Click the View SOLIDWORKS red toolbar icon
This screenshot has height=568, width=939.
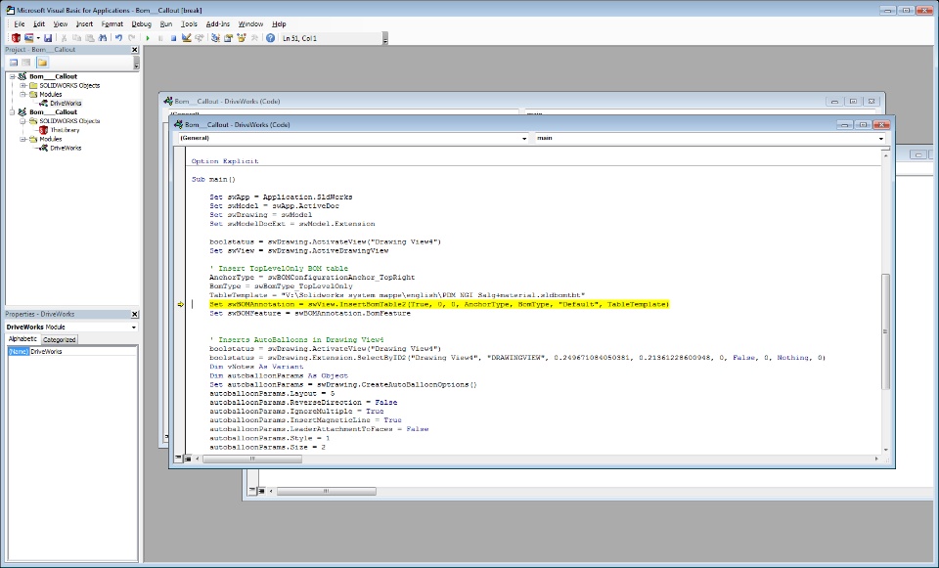coord(17,38)
